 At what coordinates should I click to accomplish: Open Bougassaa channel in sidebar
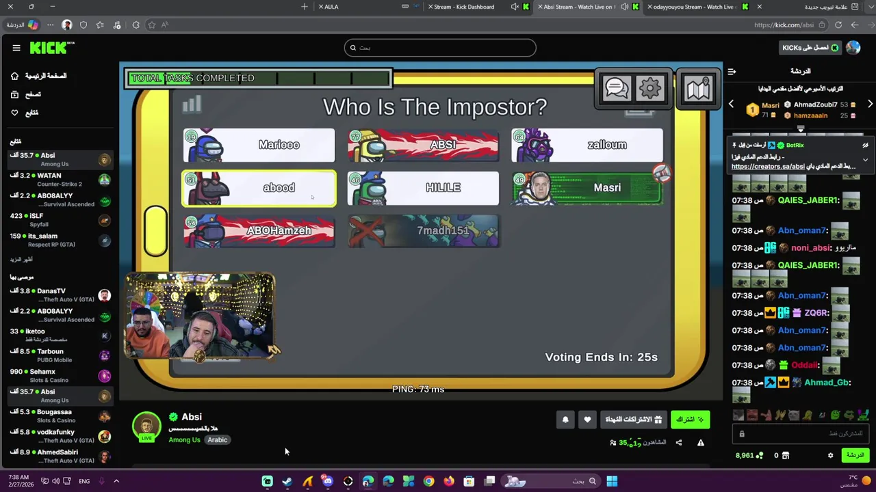point(60,415)
